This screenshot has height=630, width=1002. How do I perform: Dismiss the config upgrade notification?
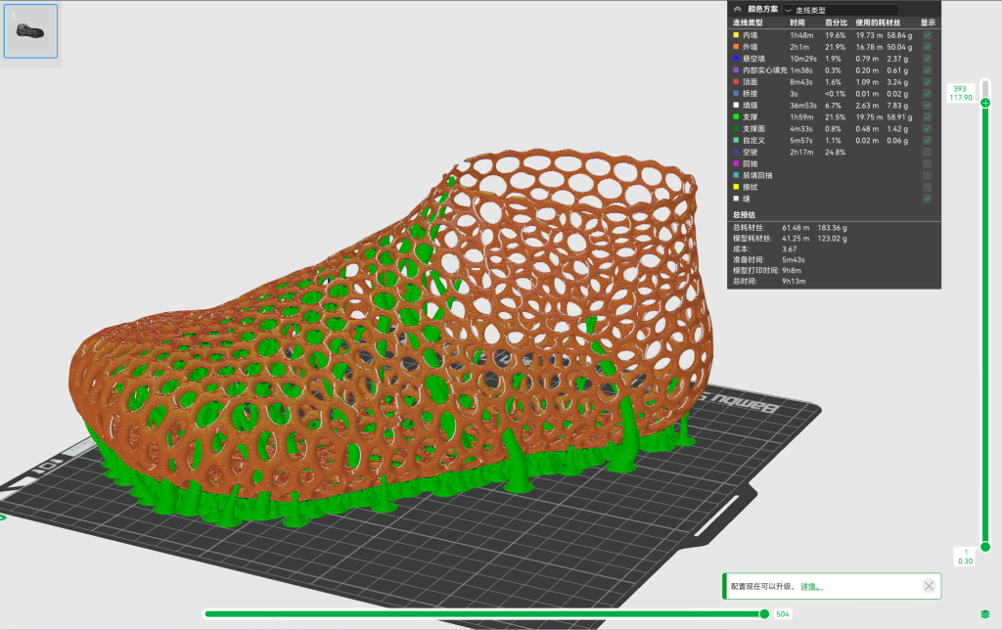(x=929, y=586)
